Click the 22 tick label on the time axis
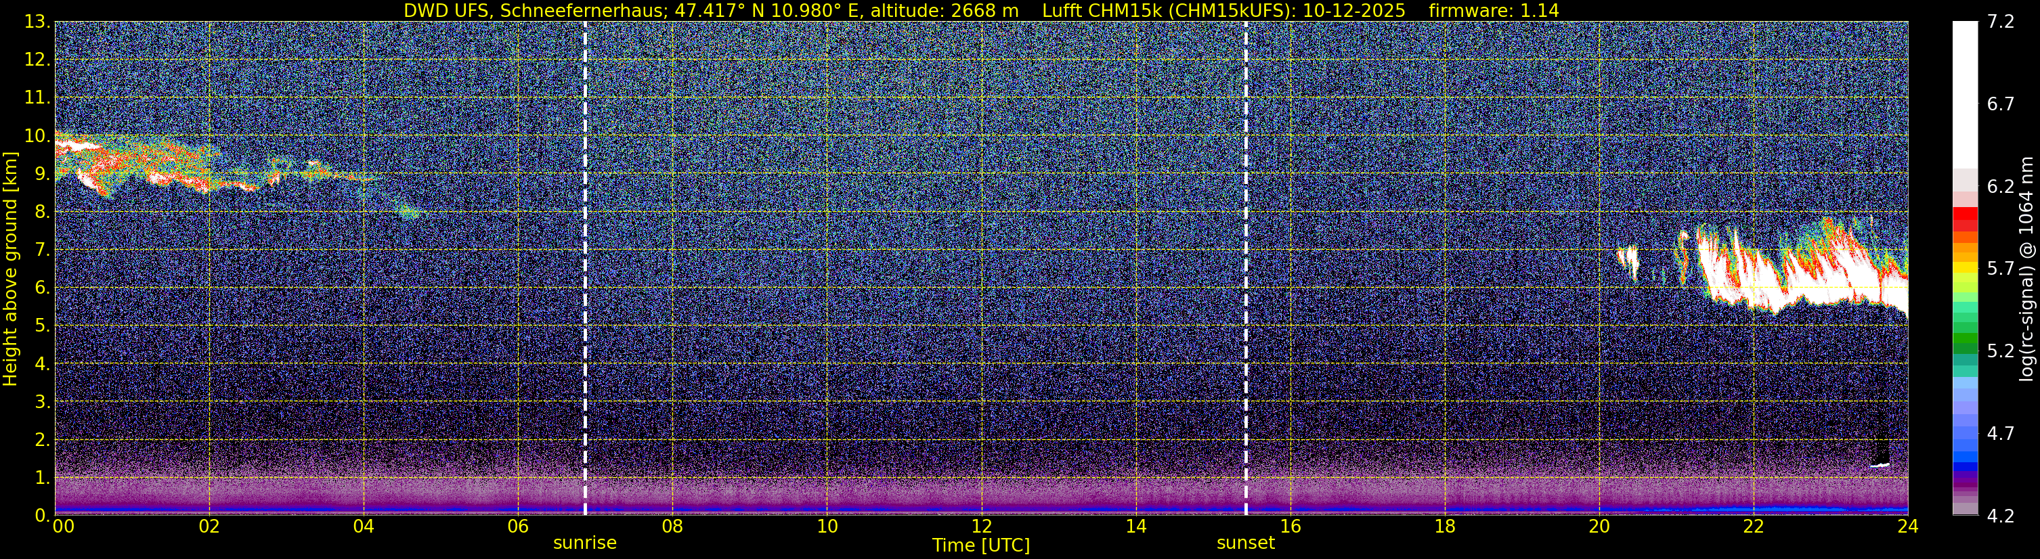Viewport: 2040px width, 559px height. point(1754,527)
